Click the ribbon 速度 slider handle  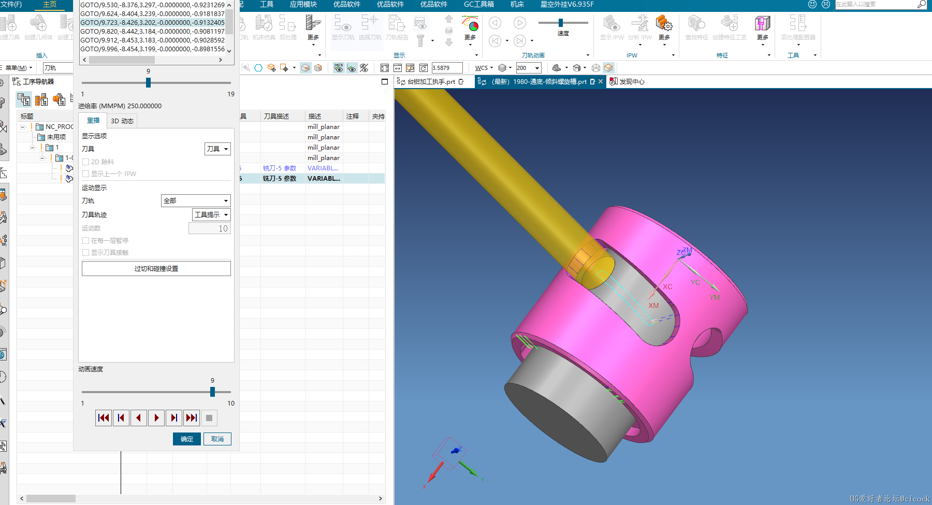(x=560, y=23)
